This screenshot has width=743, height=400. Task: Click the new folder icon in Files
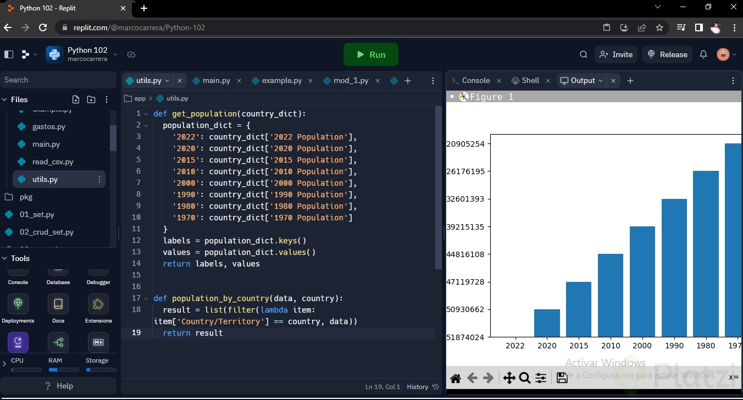point(91,99)
